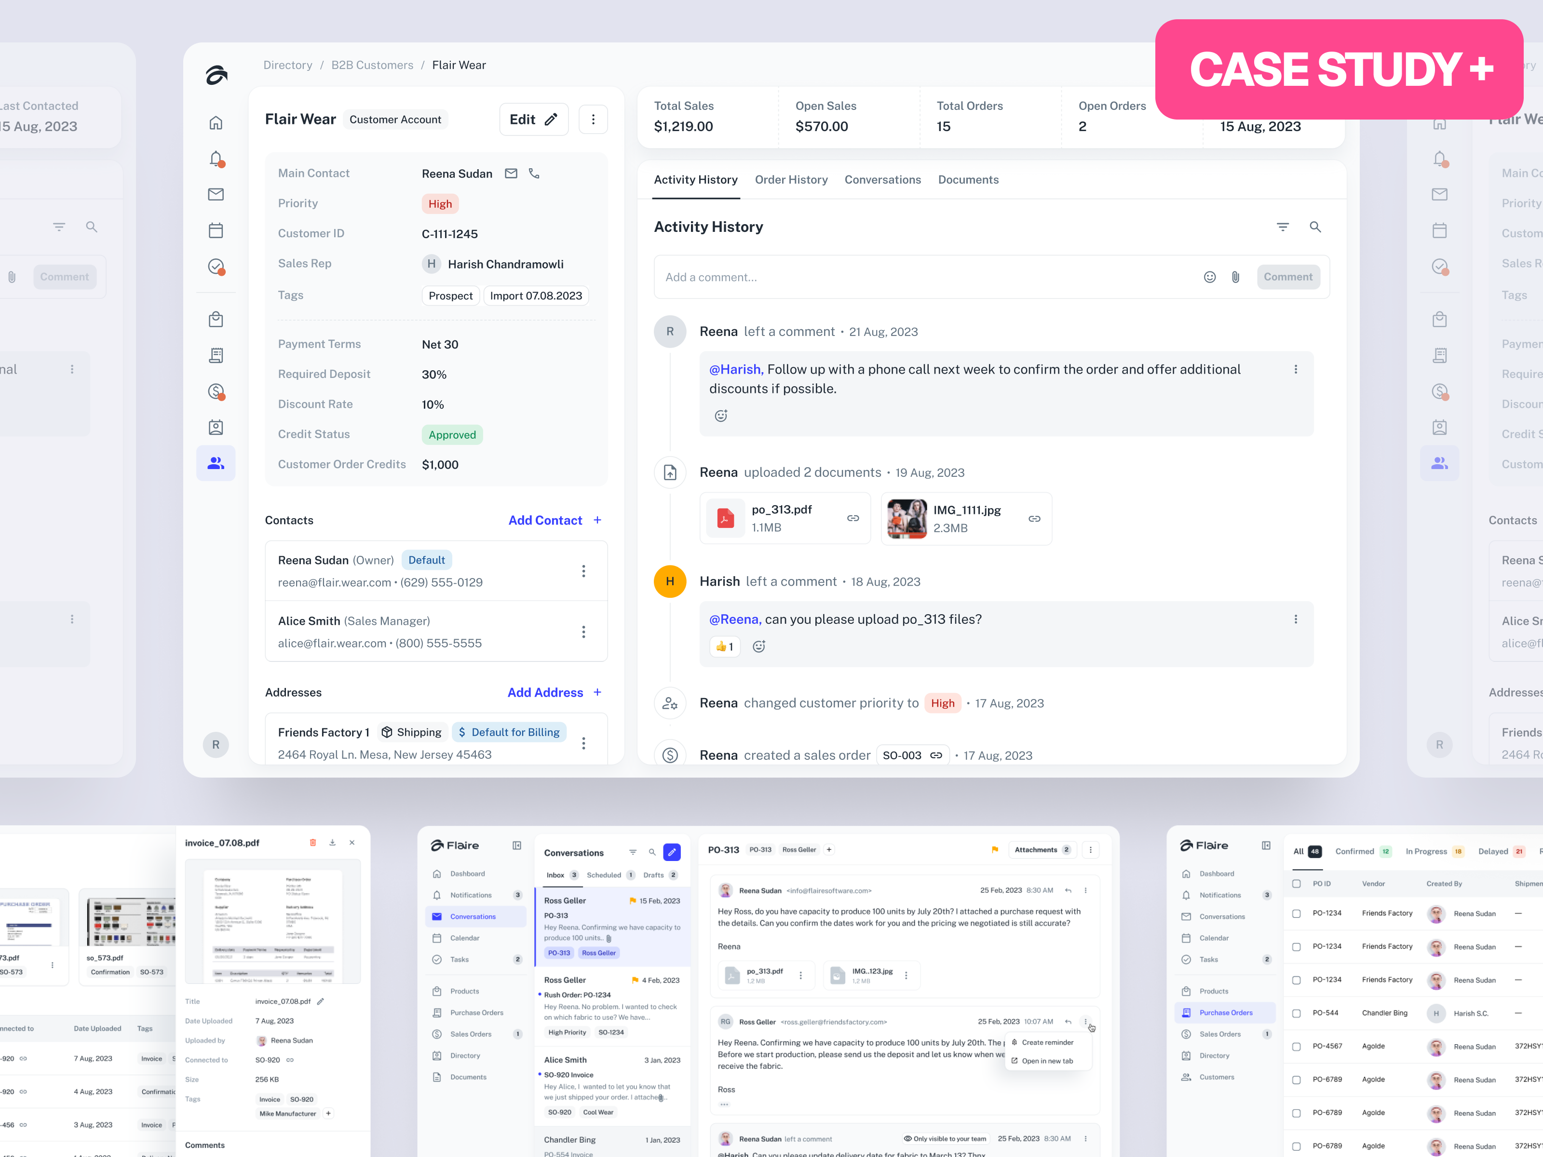This screenshot has width=1543, height=1157.
Task: Click the Edit button for Flair Wear
Action: (534, 119)
